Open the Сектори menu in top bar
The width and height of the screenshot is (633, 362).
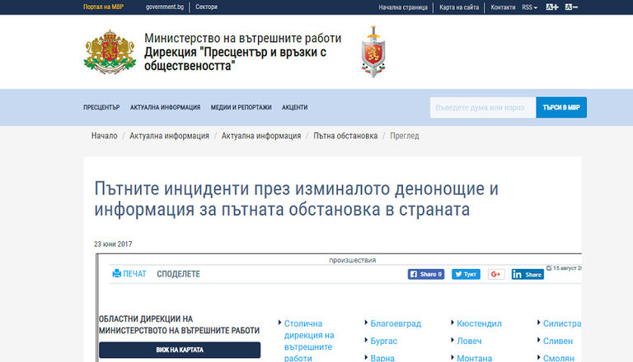(206, 7)
